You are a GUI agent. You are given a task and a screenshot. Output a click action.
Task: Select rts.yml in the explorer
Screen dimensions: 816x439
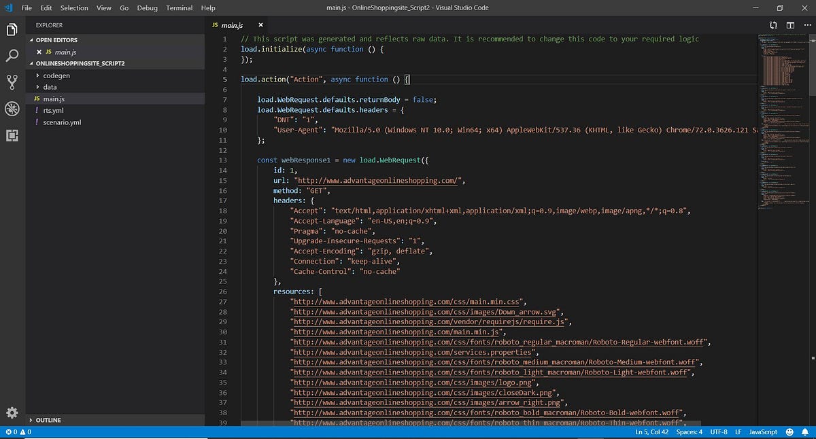(53, 110)
